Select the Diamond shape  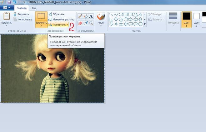116,19
